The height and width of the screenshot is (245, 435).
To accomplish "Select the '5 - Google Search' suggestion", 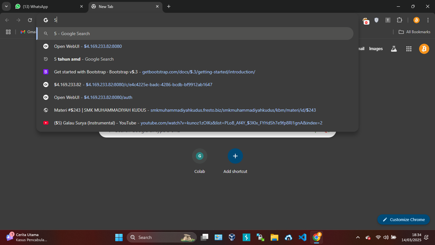I will click(x=195, y=33).
